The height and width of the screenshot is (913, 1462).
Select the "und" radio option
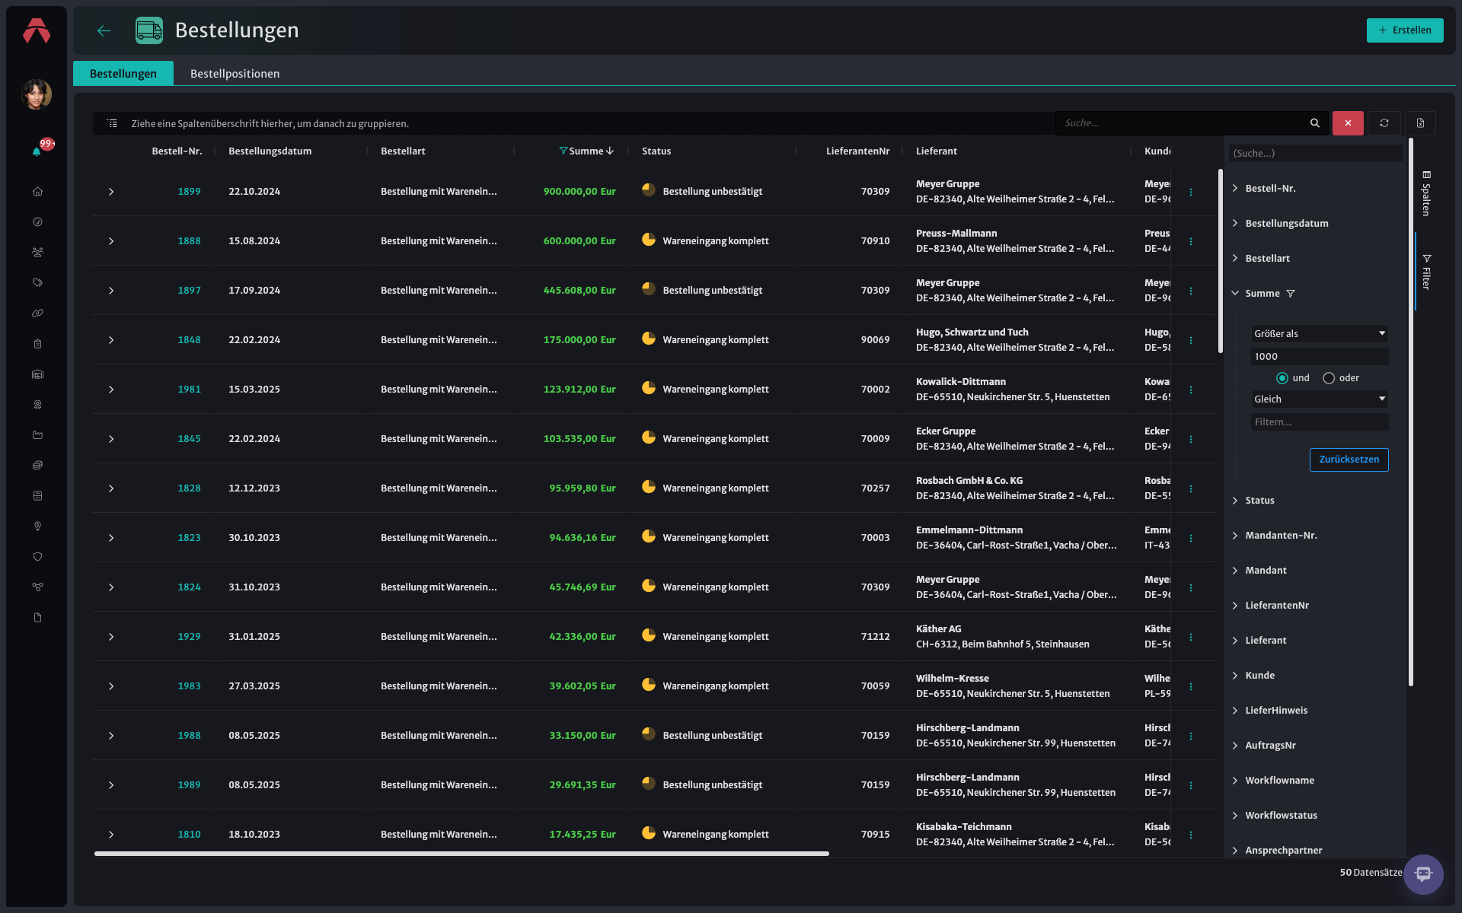point(1282,378)
